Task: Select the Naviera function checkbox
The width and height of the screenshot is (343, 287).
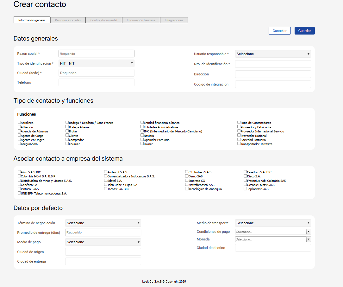Action: [142, 135]
